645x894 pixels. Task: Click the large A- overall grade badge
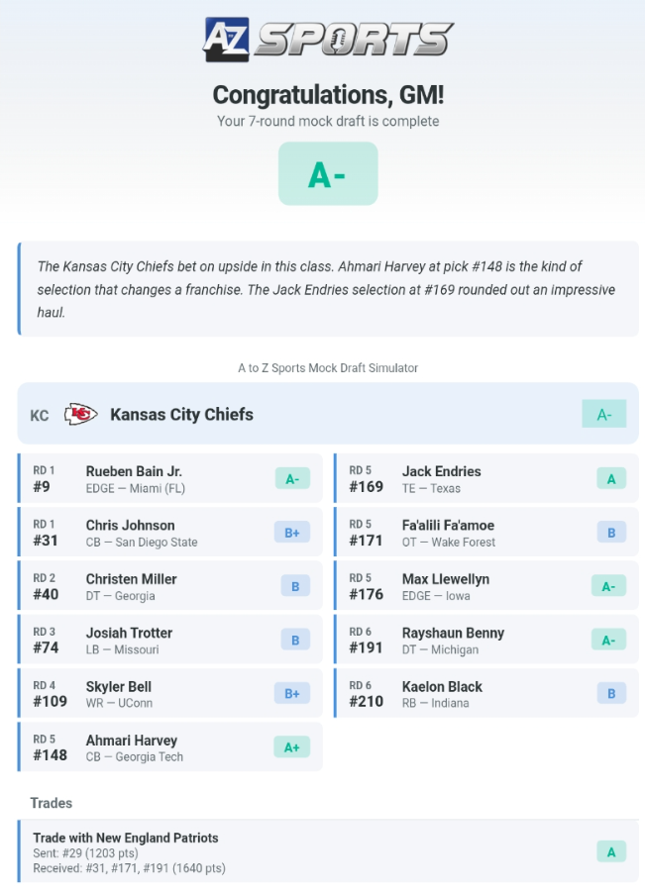point(328,174)
